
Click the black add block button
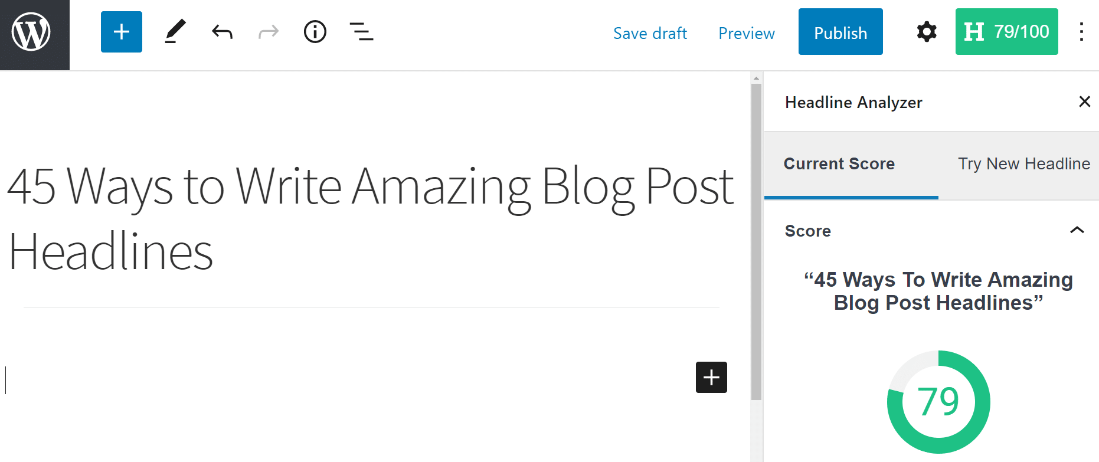tap(711, 377)
